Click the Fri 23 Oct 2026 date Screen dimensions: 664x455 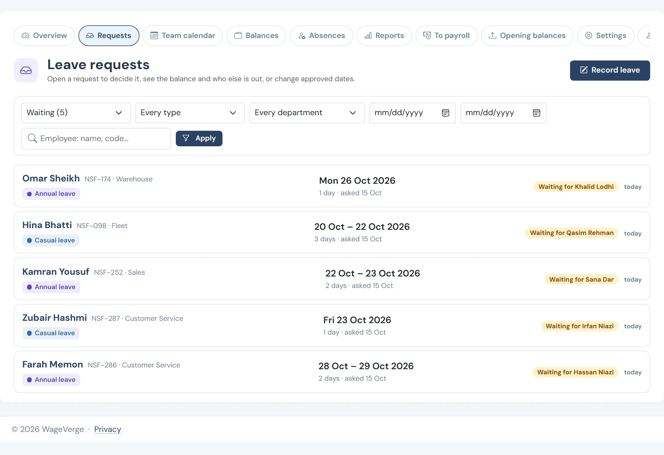[x=357, y=320]
